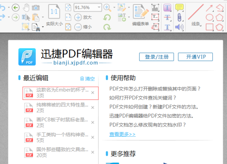Go to next view with green forward arrow
227x164 pixels.
(x=16, y=17)
